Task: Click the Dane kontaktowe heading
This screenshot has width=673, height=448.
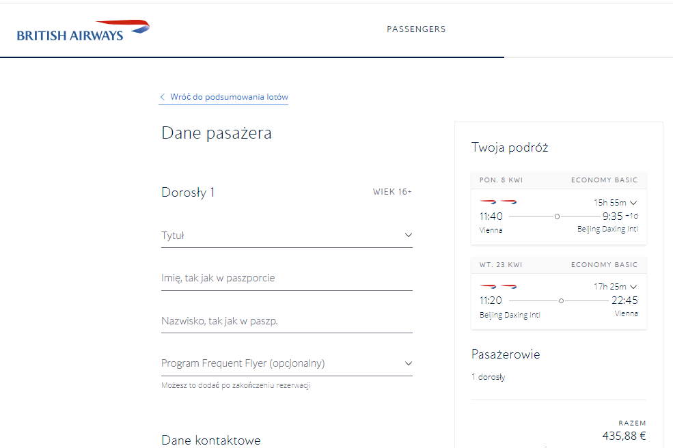Action: click(x=210, y=440)
